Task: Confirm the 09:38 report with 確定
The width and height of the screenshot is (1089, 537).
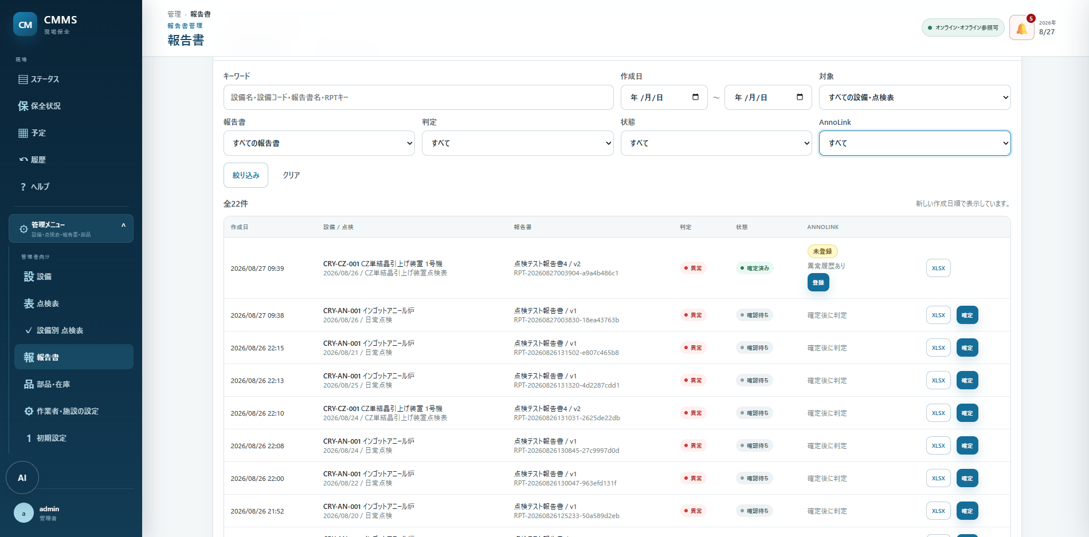Action: (967, 315)
